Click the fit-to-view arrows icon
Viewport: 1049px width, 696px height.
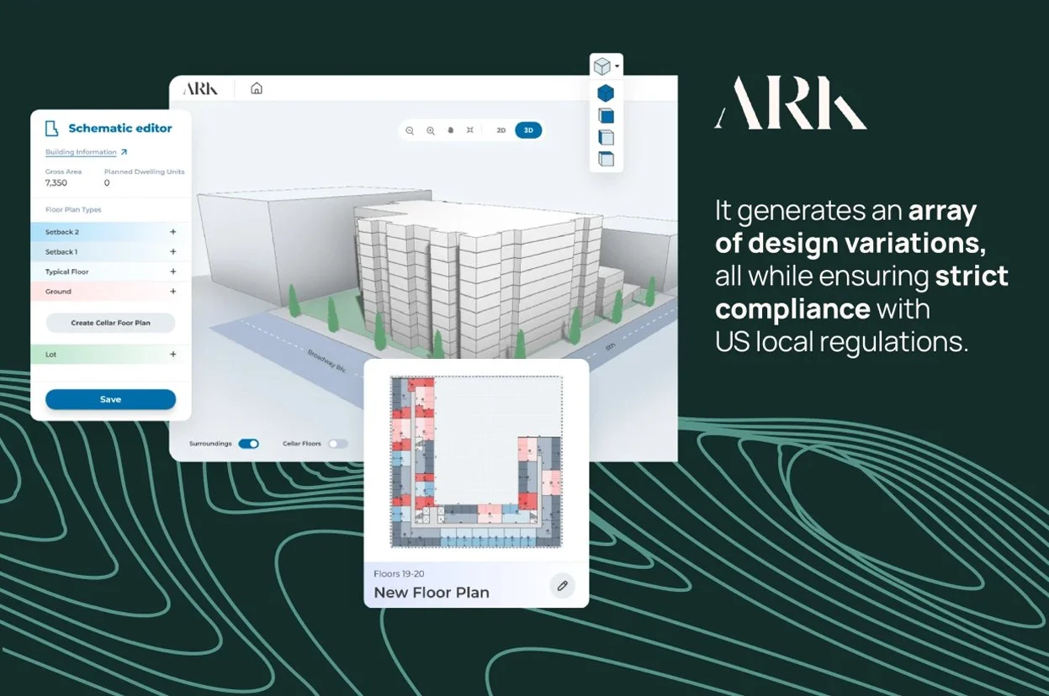470,130
